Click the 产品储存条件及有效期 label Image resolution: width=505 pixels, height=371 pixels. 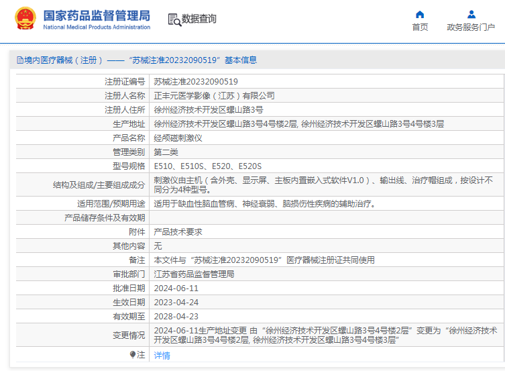[x=105, y=218]
